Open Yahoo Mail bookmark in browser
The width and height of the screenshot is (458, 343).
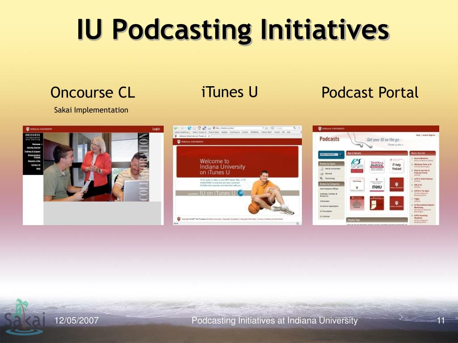pyautogui.click(x=266, y=132)
